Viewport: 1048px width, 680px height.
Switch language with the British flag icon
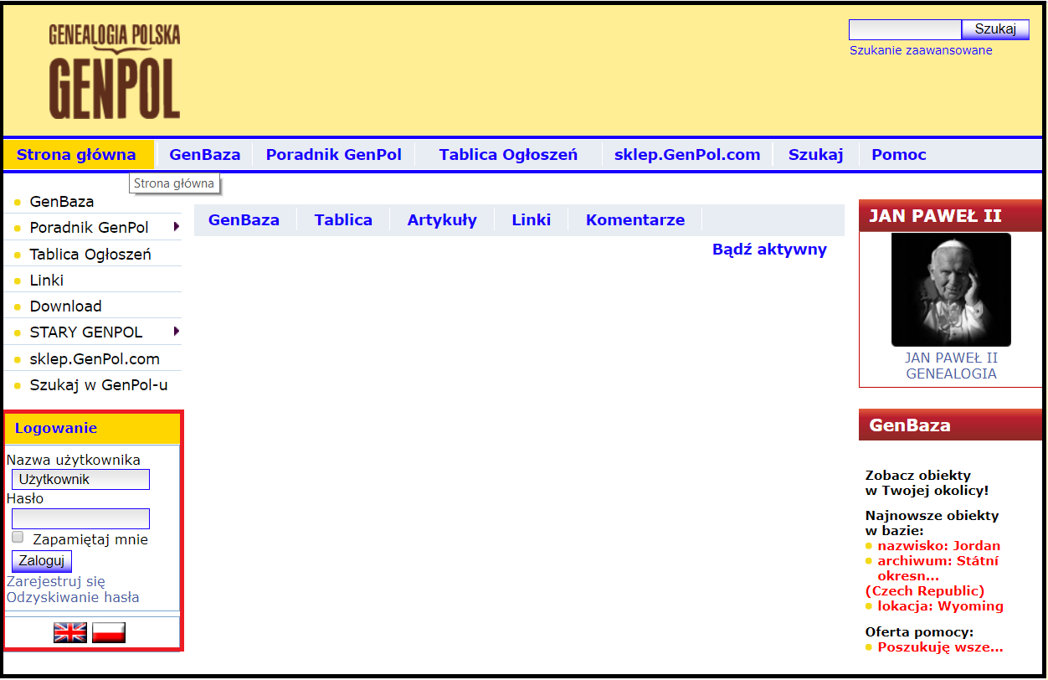tap(69, 632)
